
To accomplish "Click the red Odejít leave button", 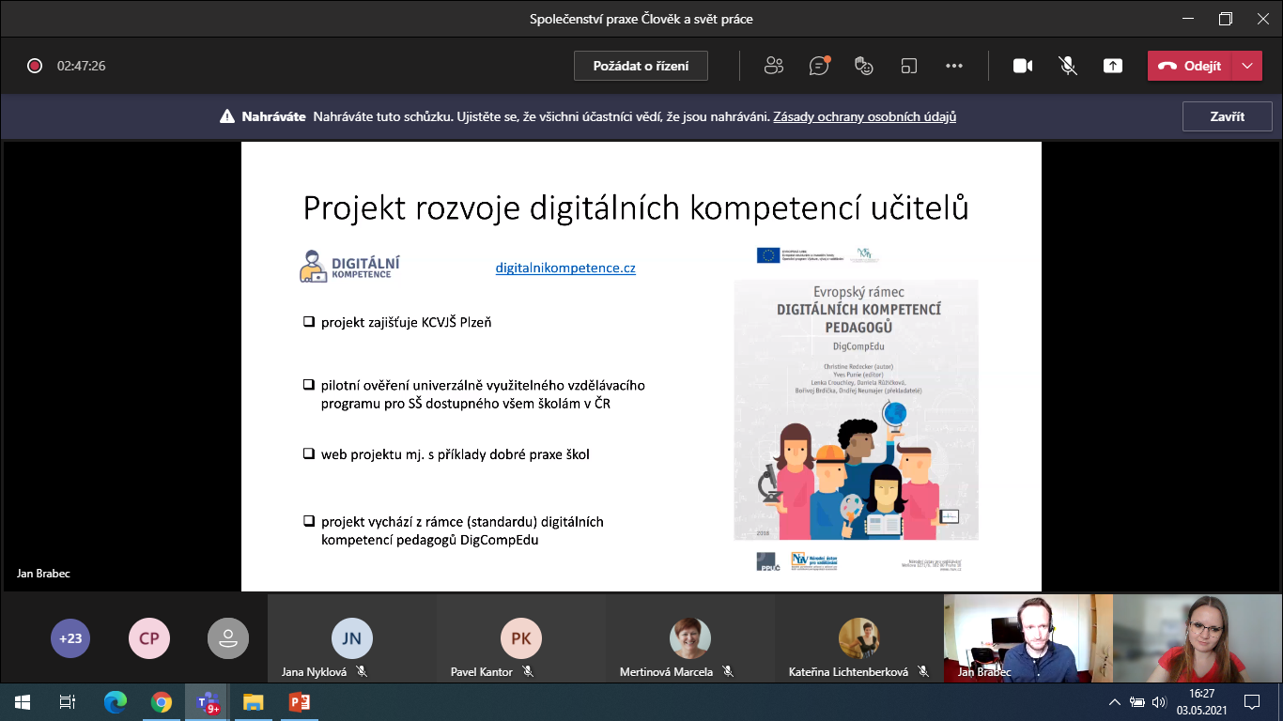I will [1190, 66].
